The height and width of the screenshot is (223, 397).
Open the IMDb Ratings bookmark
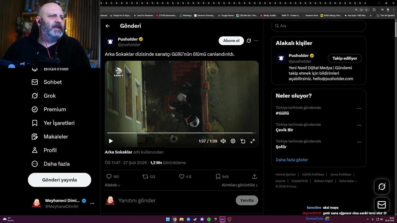(x=331, y=15)
